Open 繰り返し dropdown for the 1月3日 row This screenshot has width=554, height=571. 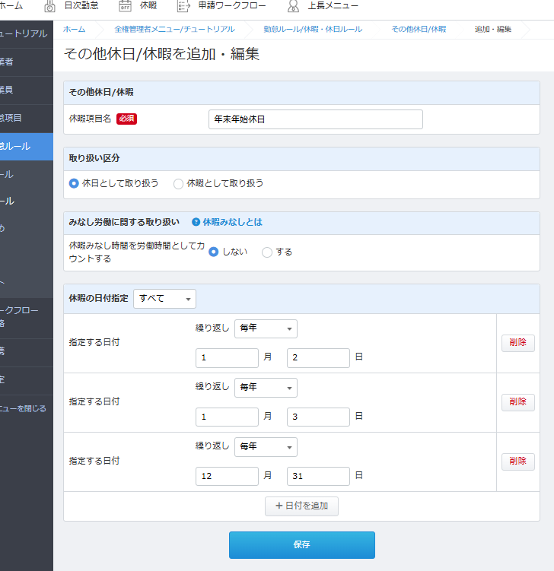coord(266,388)
